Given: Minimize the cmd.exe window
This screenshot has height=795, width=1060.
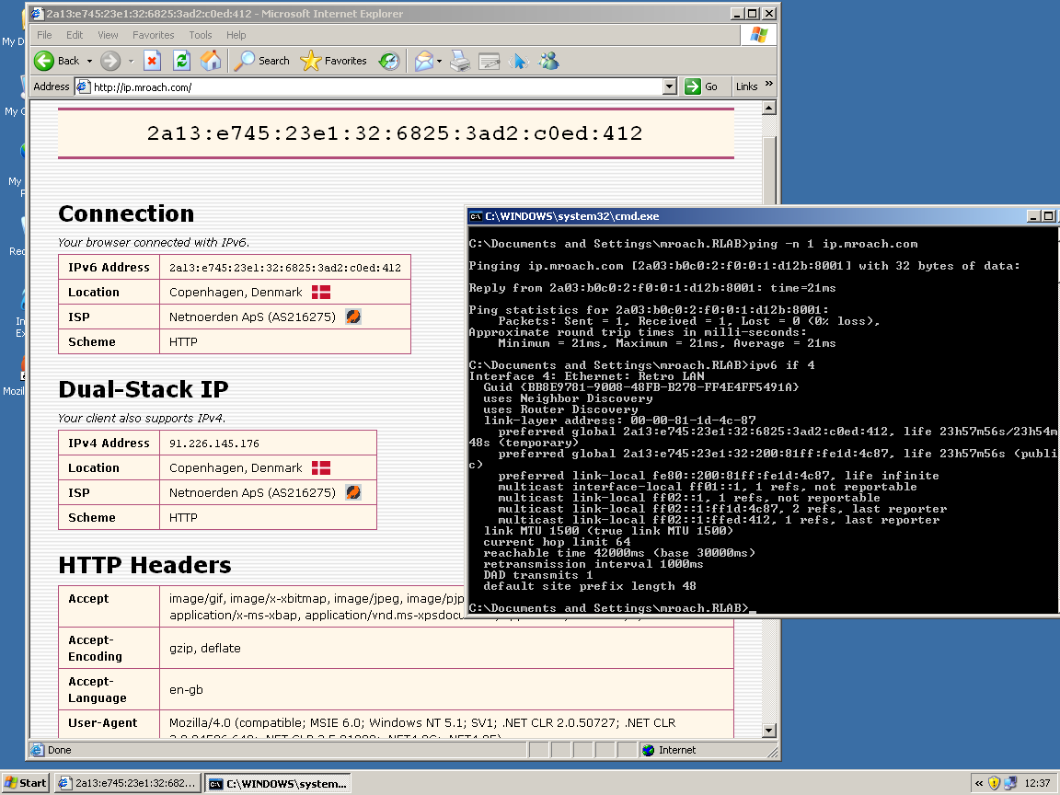Looking at the screenshot, I should [x=1033, y=216].
